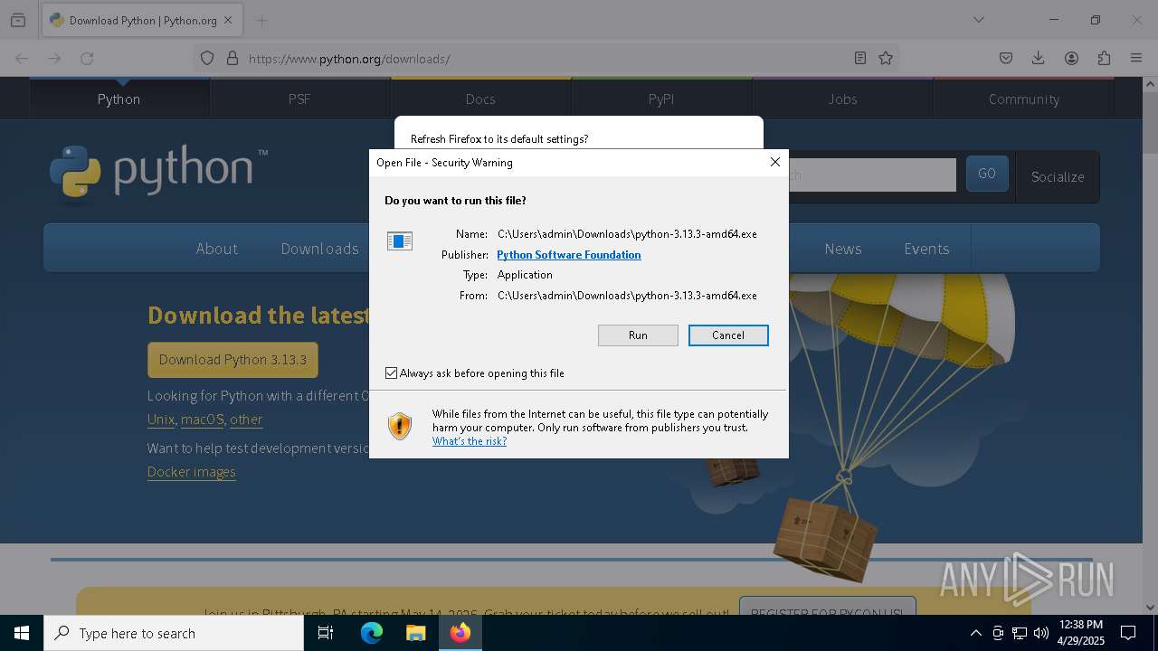This screenshot has height=651, width=1158.
Task: Open Save to Pocket icon
Action: [1006, 58]
